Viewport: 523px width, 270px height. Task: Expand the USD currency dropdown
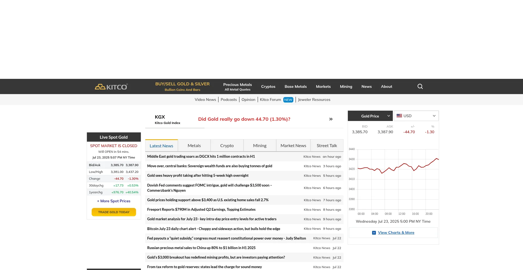(416, 116)
